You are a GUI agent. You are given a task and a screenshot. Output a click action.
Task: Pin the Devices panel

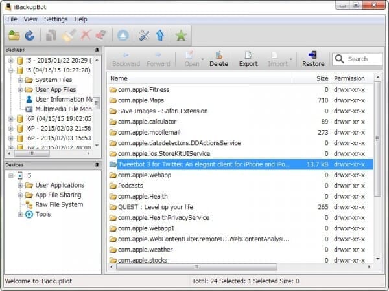(97, 165)
